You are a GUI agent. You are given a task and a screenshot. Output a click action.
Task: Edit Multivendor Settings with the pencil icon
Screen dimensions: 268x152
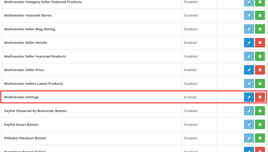[x=249, y=97]
